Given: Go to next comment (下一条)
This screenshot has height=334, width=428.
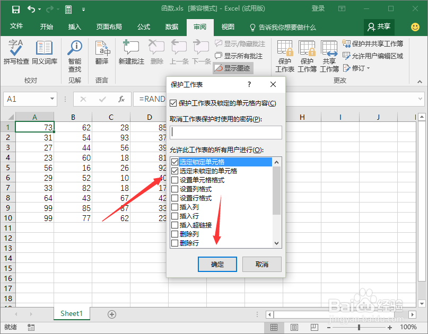Looking at the screenshot, I should point(202,52).
